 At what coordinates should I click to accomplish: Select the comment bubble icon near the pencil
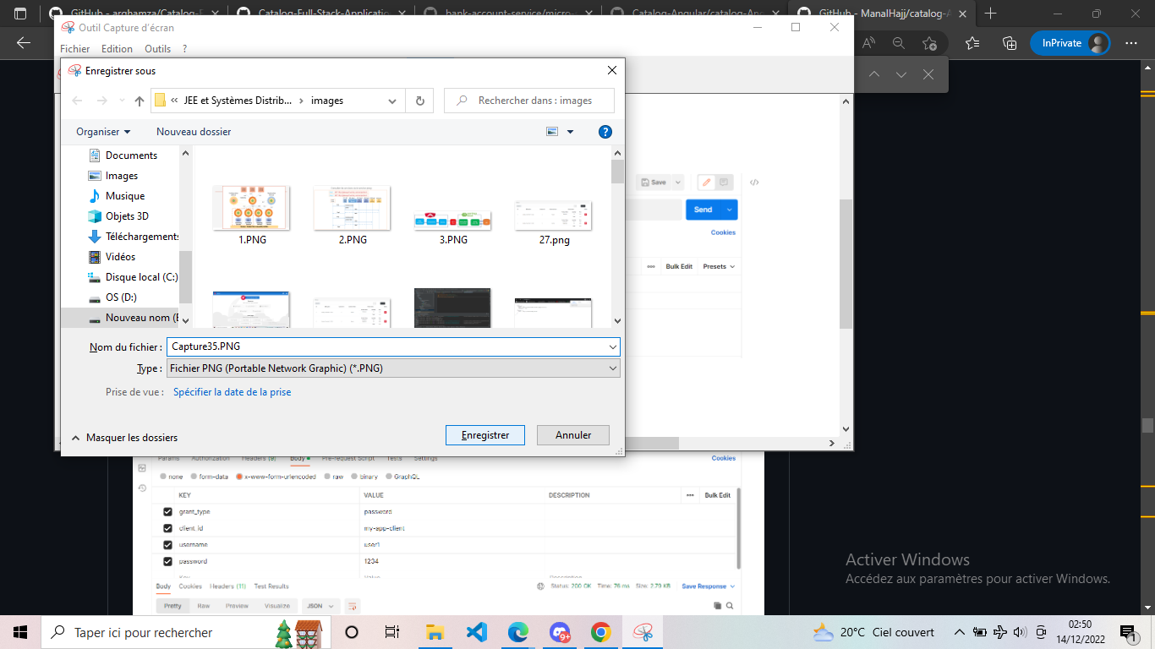tap(724, 183)
